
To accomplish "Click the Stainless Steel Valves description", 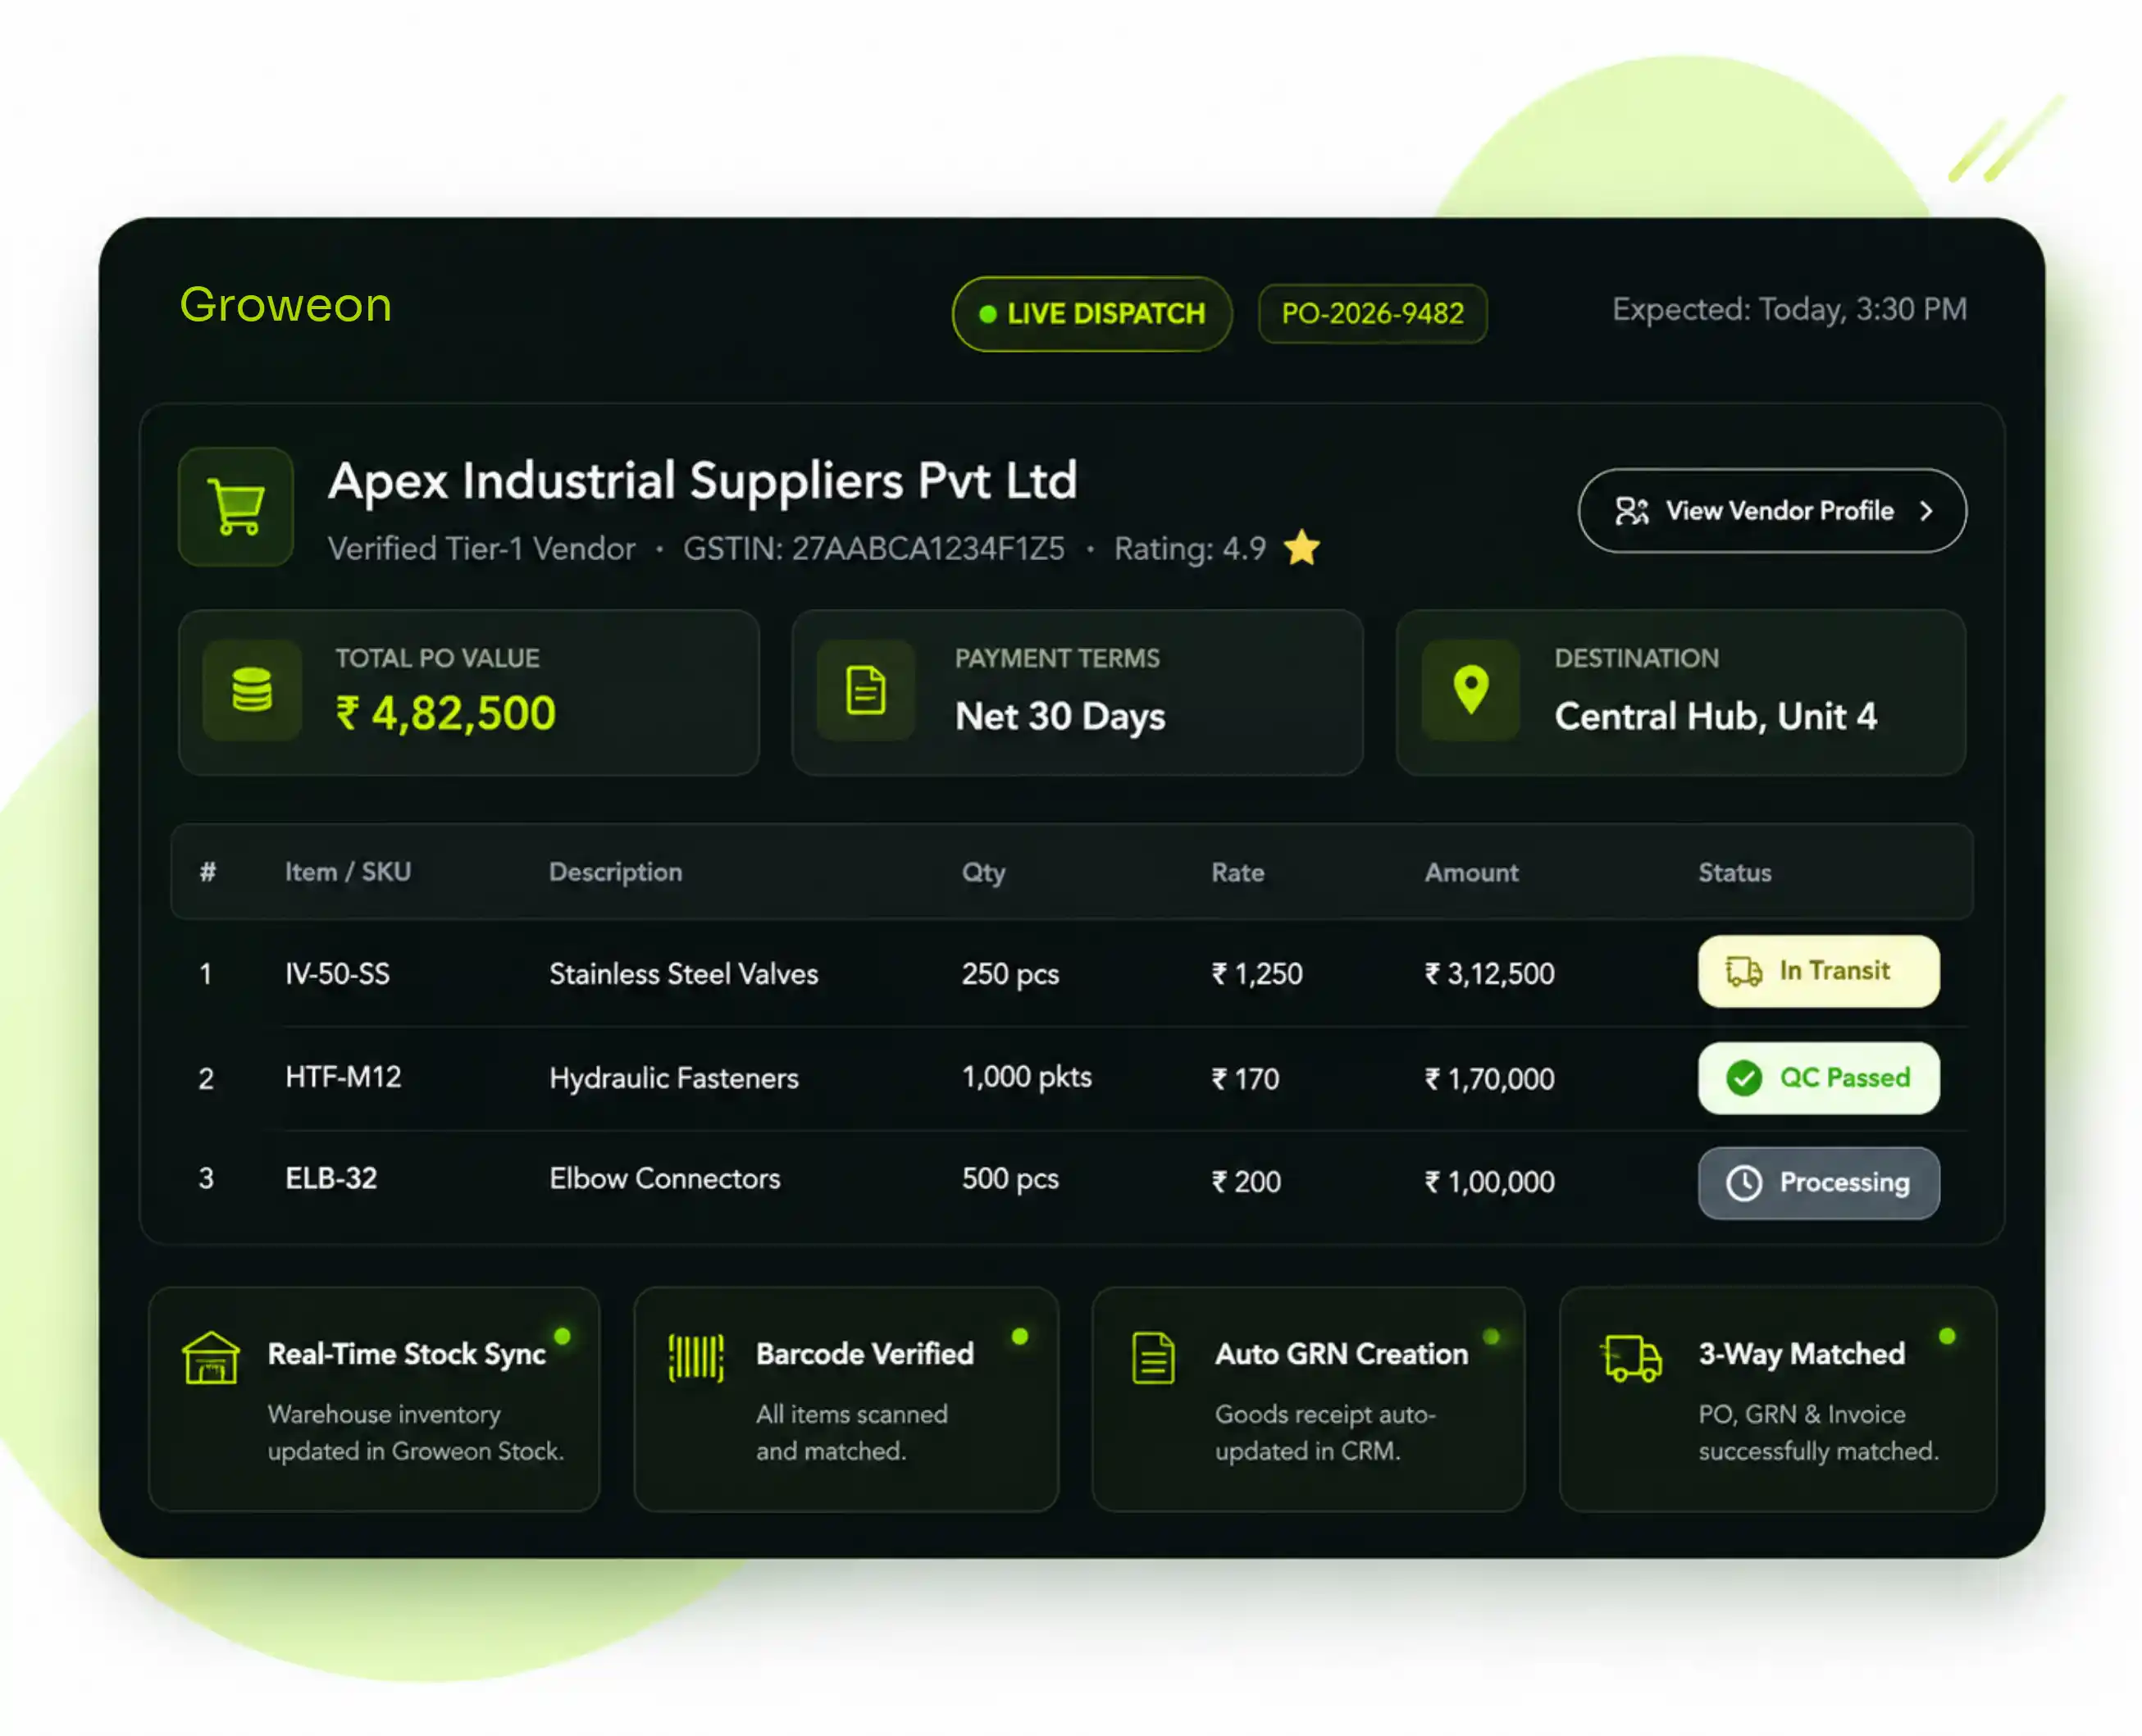I will coord(684,974).
